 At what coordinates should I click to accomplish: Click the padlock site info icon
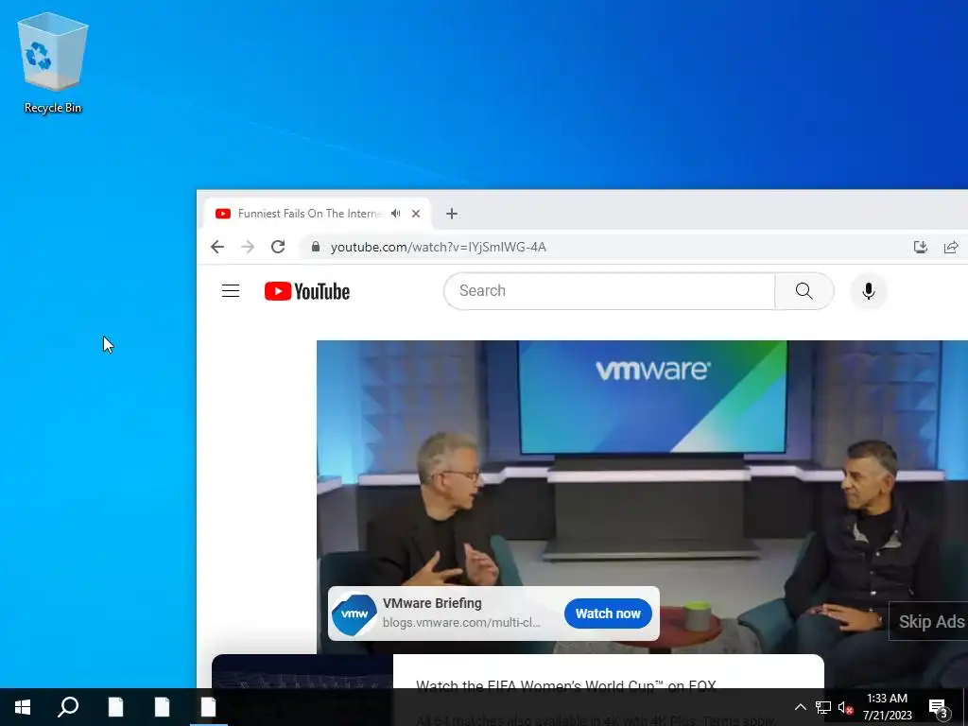point(316,247)
